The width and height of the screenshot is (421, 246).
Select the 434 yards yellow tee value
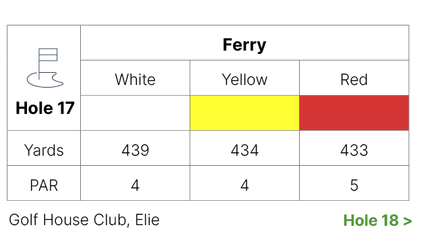pos(245,150)
